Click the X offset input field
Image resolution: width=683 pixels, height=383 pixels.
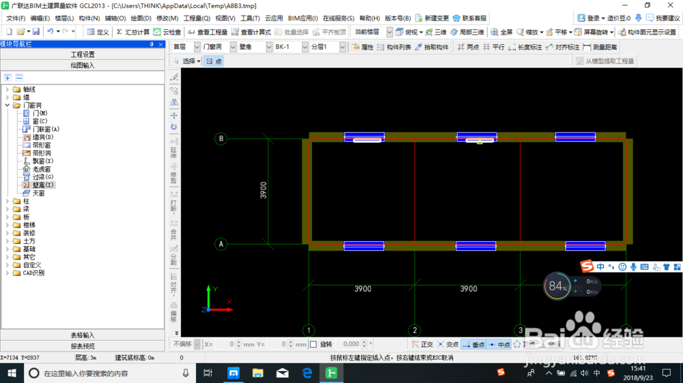(224, 344)
